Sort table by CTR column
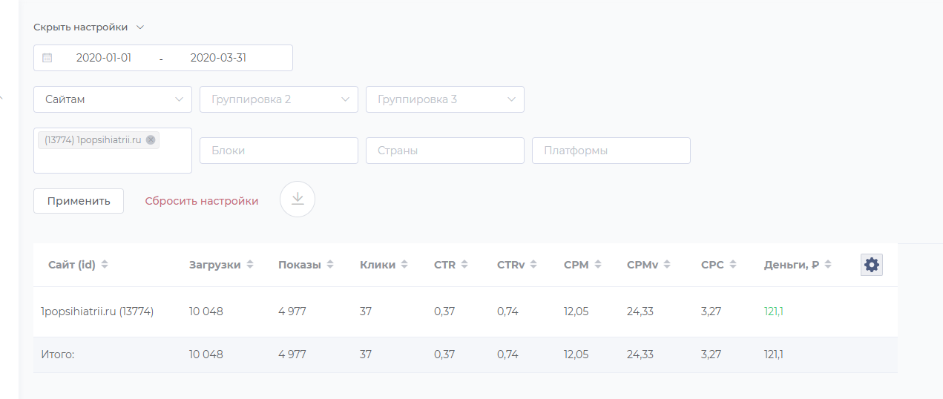The width and height of the screenshot is (943, 399). [x=464, y=265]
